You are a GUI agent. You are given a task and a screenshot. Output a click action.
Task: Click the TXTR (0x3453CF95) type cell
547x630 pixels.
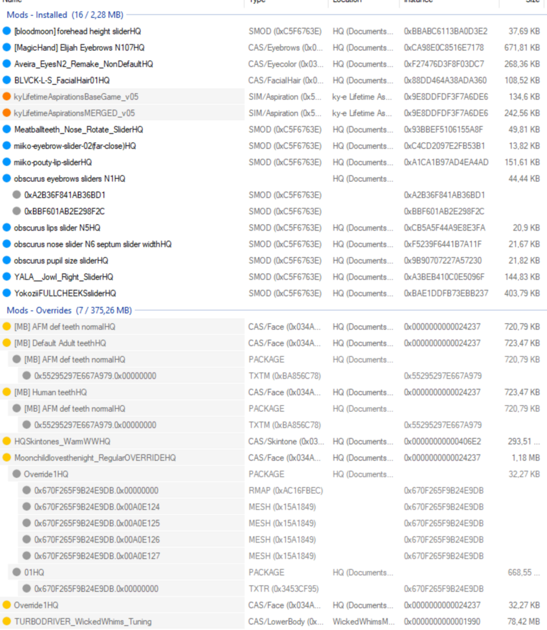[284, 589]
